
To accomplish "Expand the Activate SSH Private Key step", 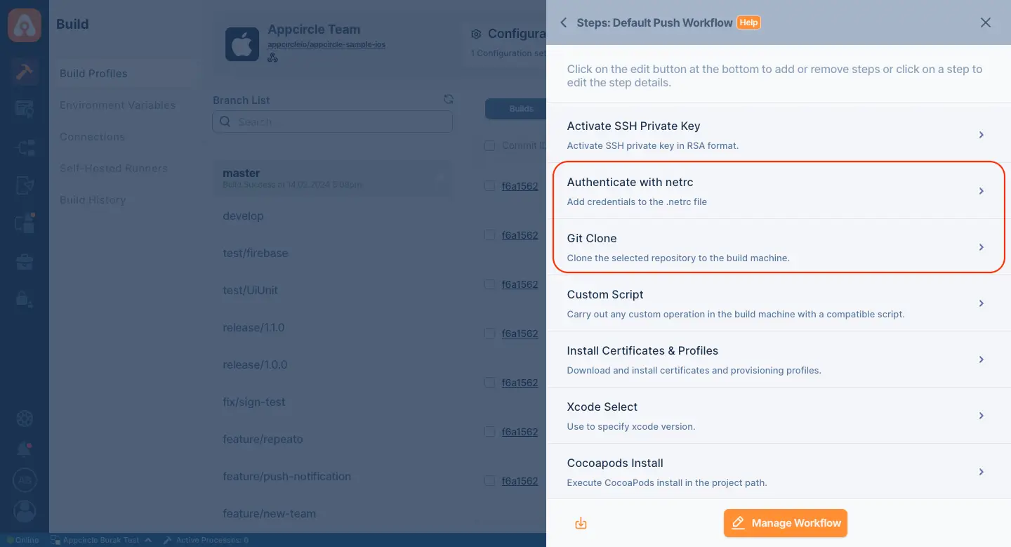I will coord(779,135).
